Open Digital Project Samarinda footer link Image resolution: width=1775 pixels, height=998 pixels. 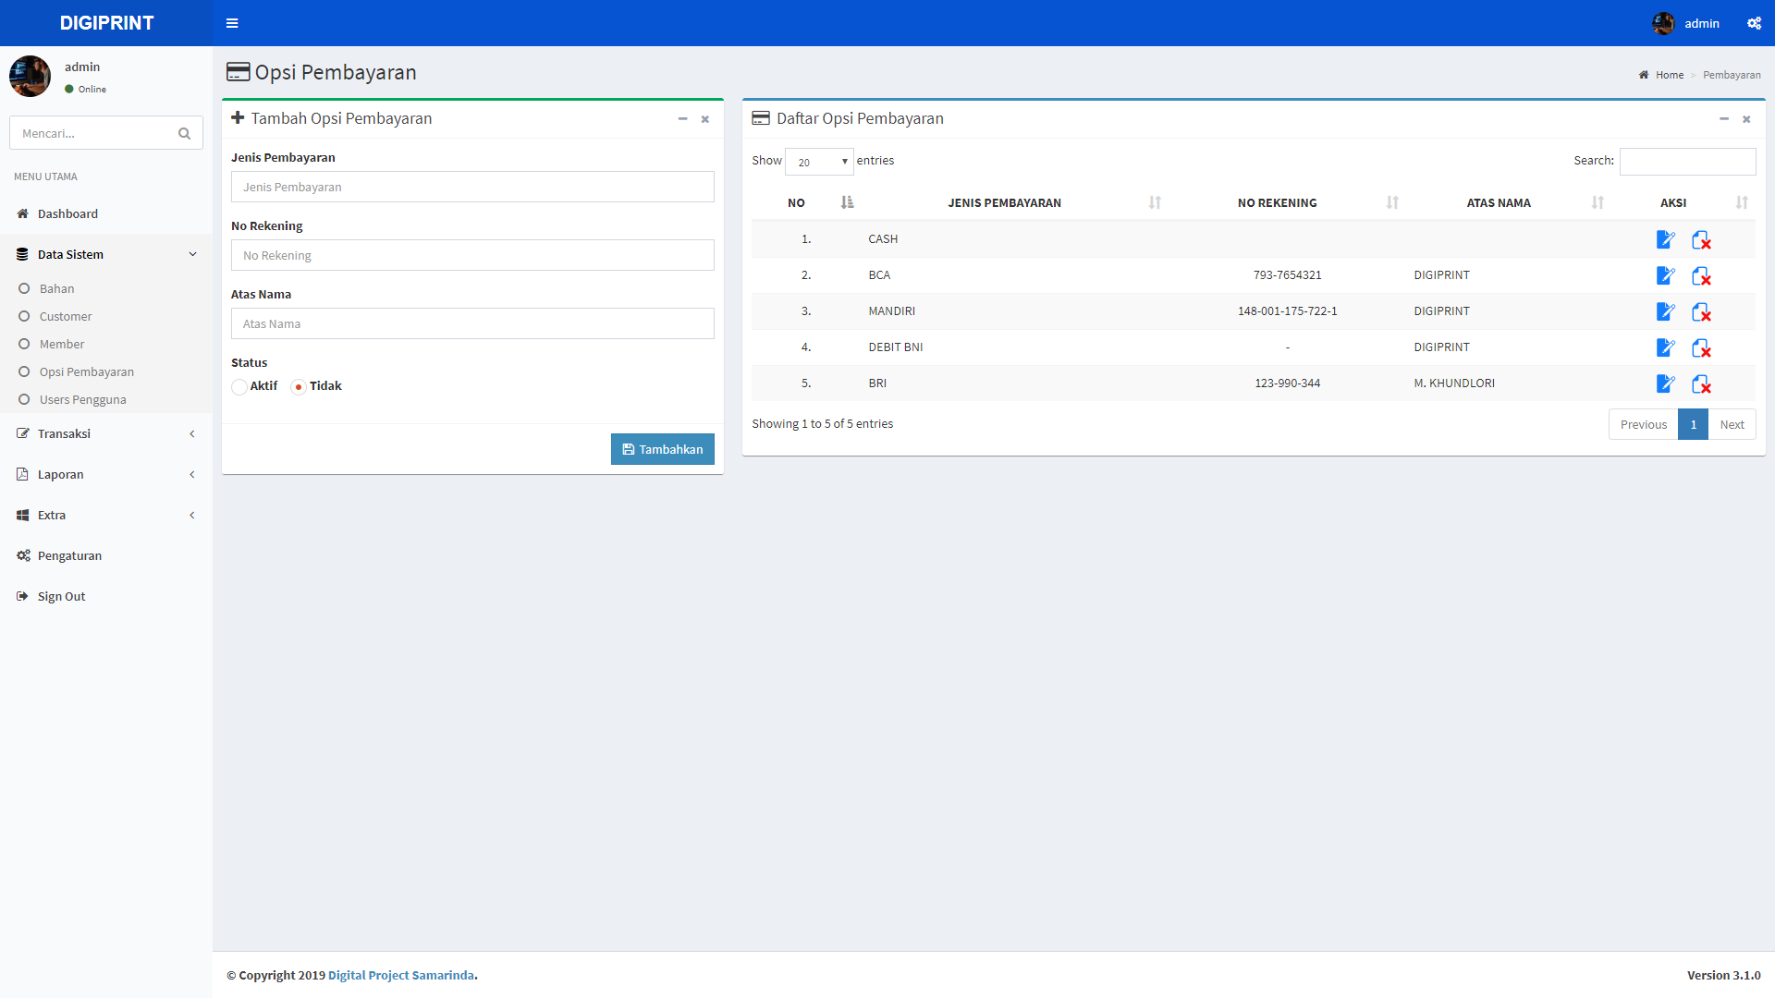[x=401, y=975]
